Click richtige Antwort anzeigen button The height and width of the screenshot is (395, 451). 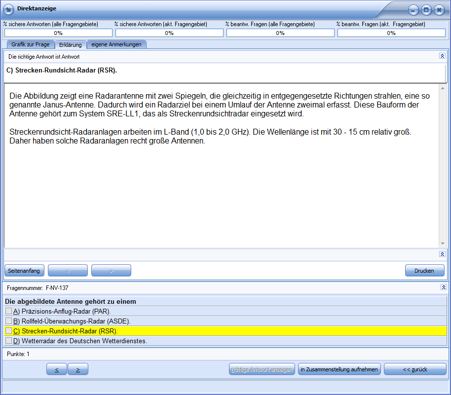[262, 369]
